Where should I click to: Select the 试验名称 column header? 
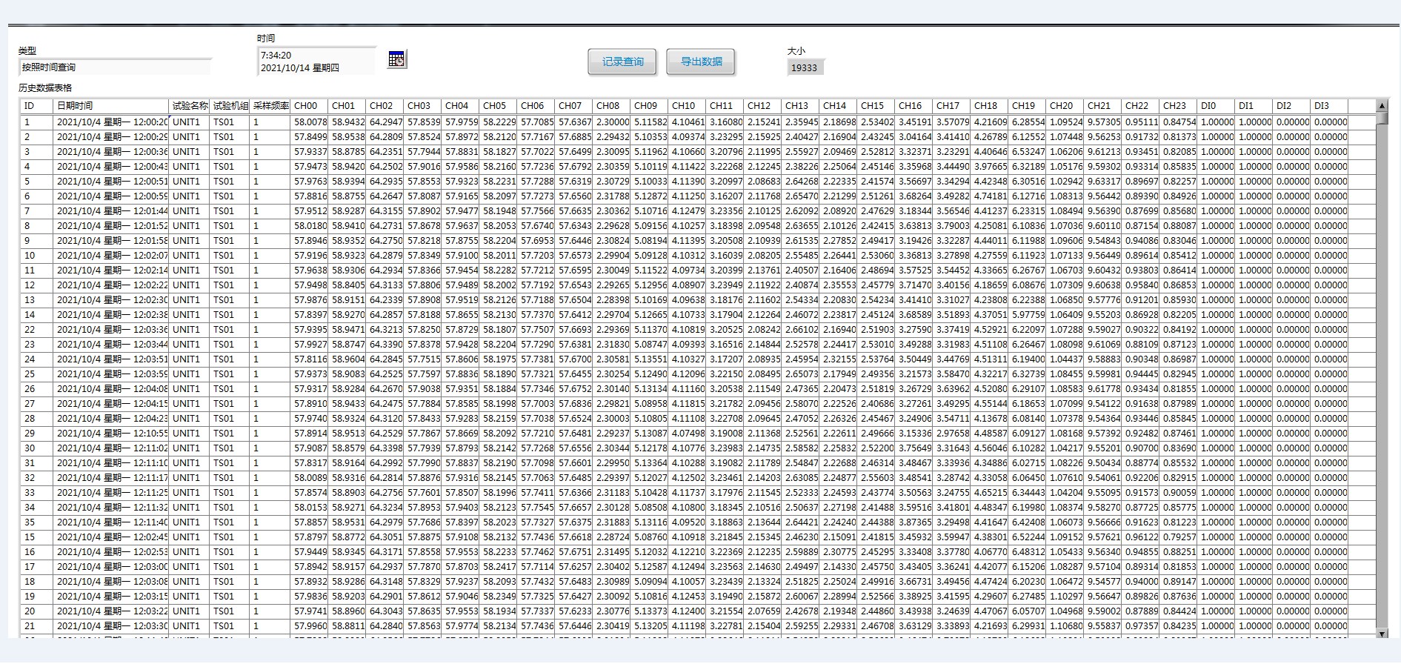coord(190,106)
